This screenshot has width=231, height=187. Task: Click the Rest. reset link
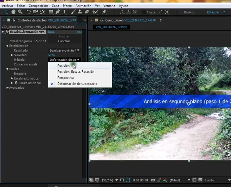(51, 32)
